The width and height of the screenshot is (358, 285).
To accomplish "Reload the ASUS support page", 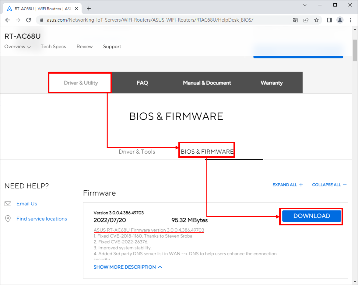I will (x=29, y=20).
